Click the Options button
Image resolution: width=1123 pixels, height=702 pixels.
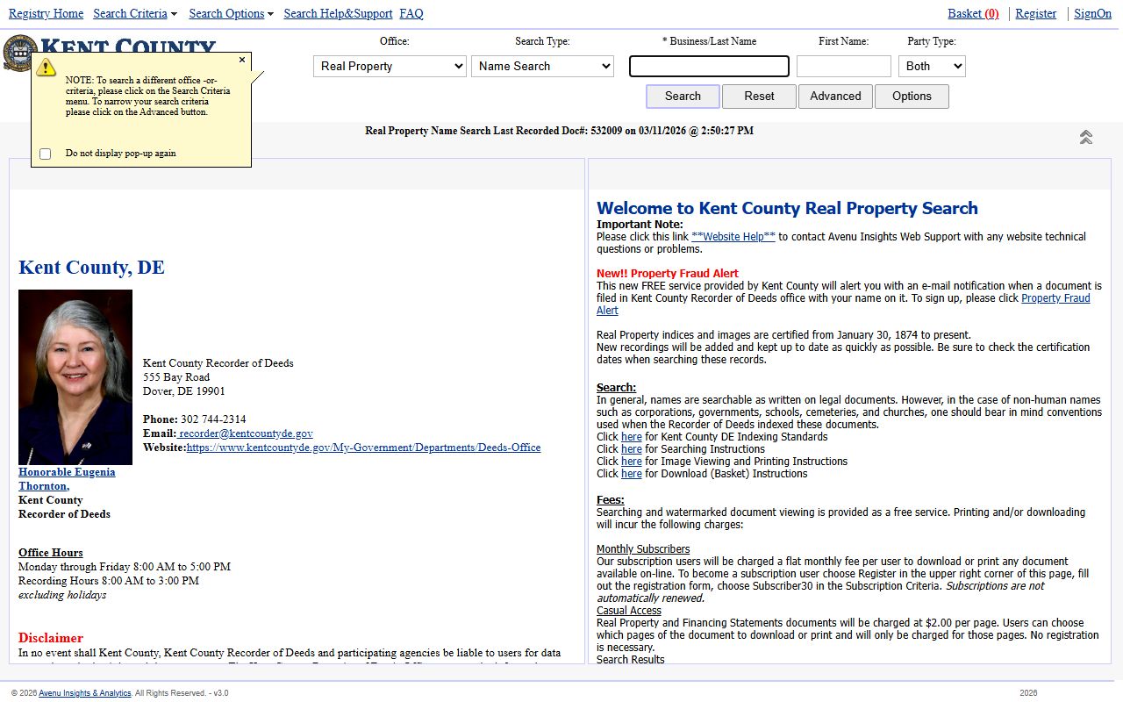[912, 97]
